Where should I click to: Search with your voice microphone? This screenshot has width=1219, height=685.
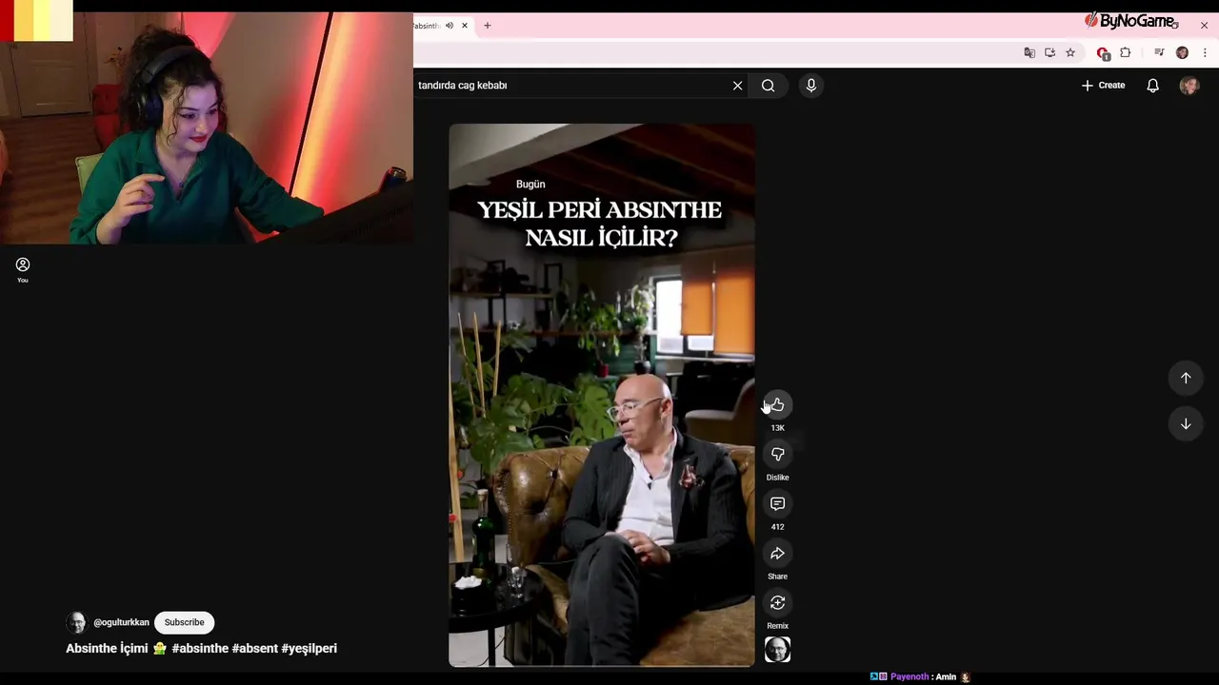(x=811, y=86)
